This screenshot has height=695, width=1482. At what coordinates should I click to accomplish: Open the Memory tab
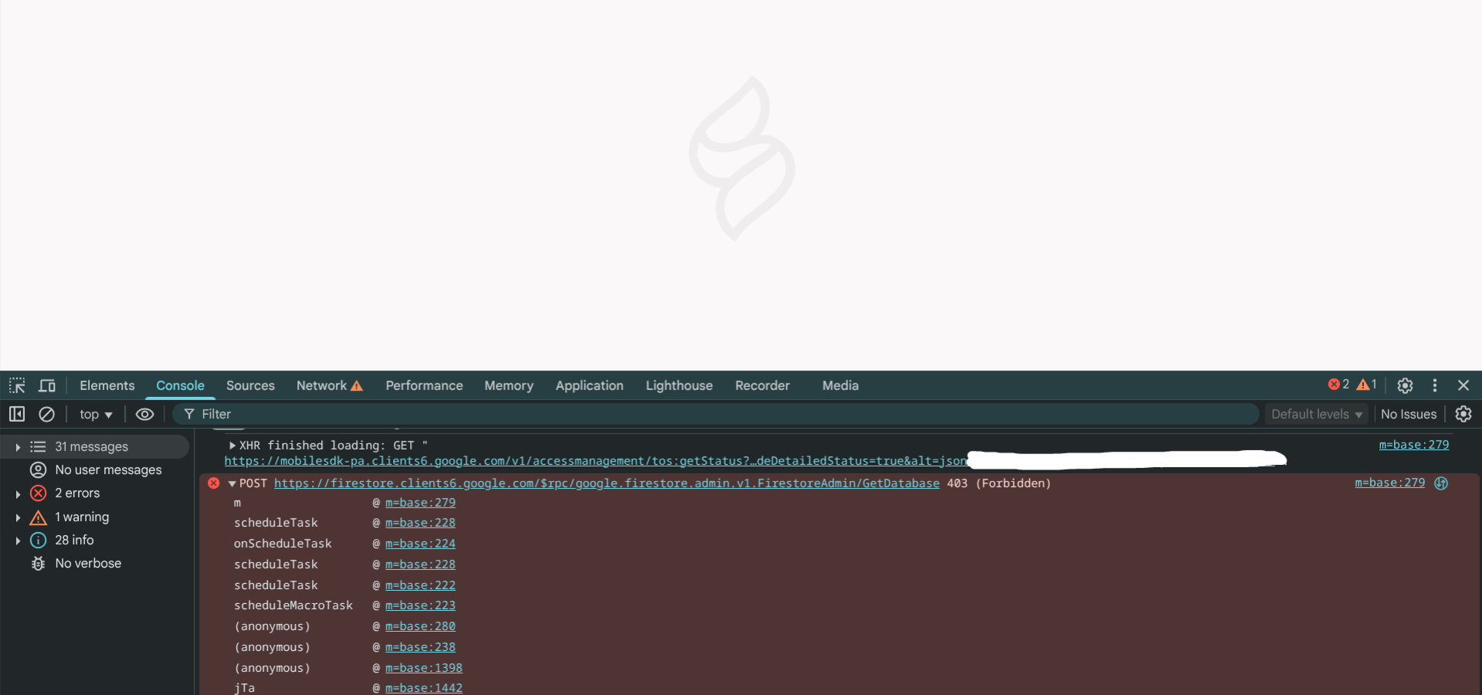pos(509,385)
